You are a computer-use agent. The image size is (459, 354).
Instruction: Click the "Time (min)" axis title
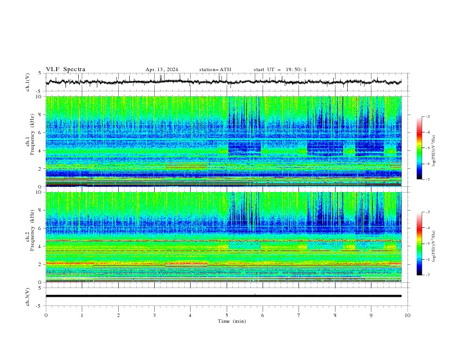point(232,321)
